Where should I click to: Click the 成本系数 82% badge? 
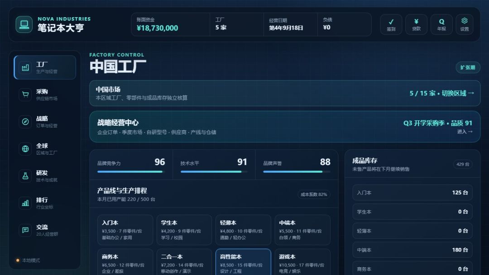pos(313,194)
